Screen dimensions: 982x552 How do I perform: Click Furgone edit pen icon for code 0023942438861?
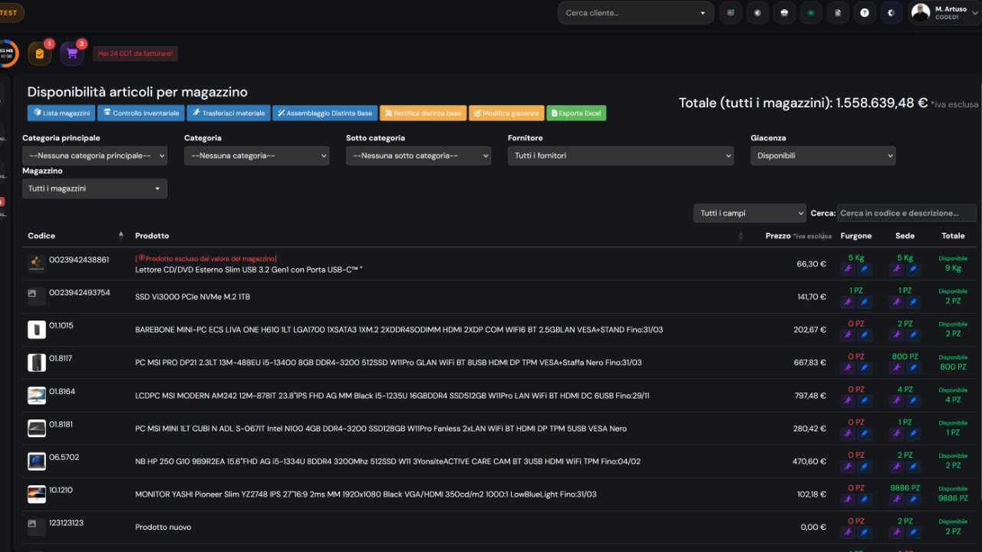pyautogui.click(x=865, y=269)
